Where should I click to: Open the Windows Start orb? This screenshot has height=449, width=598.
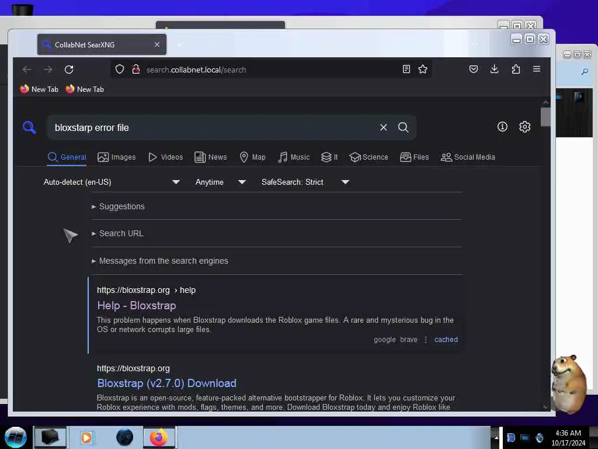(x=15, y=437)
